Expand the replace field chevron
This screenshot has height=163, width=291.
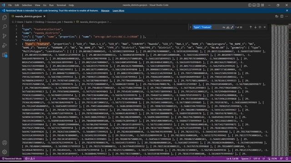[190, 27]
